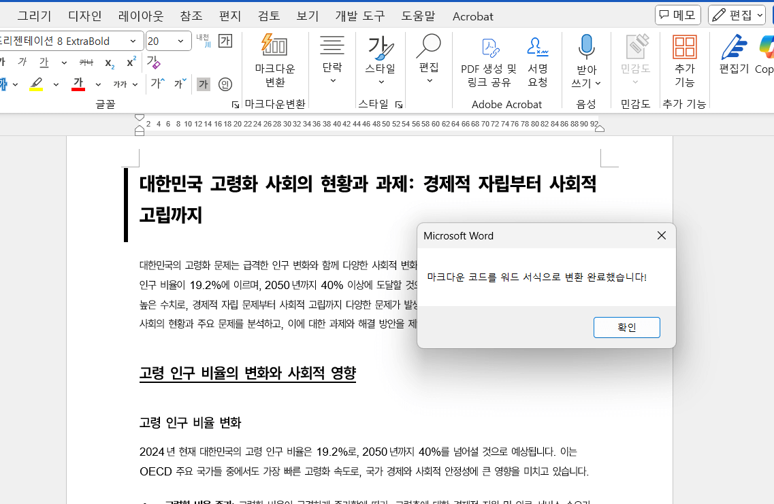Open the 편지 tab
Image resolution: width=774 pixels, height=504 pixels.
[x=230, y=16]
